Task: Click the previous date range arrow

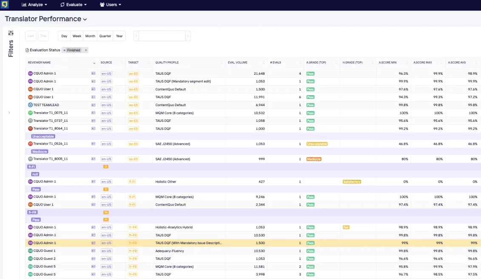Action: point(136,36)
